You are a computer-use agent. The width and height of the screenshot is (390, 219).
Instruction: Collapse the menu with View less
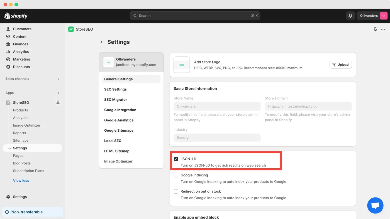point(21,181)
